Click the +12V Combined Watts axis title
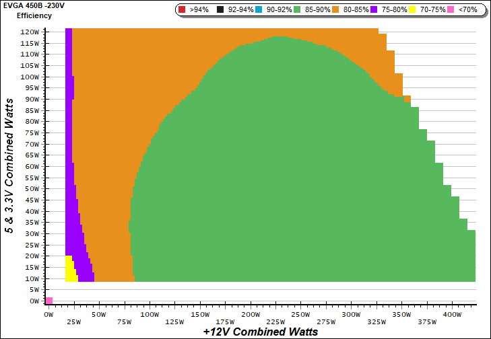 tap(260, 332)
